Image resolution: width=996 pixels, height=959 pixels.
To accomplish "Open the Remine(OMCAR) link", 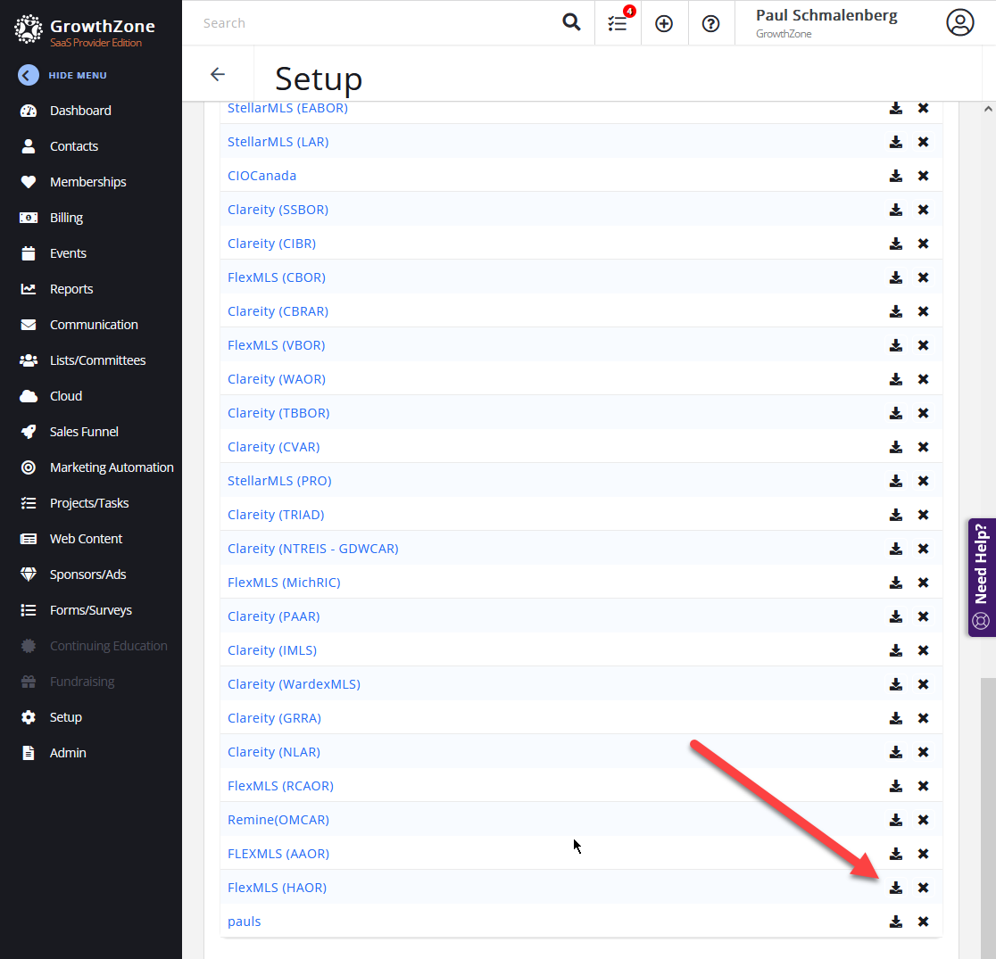I will pos(278,820).
